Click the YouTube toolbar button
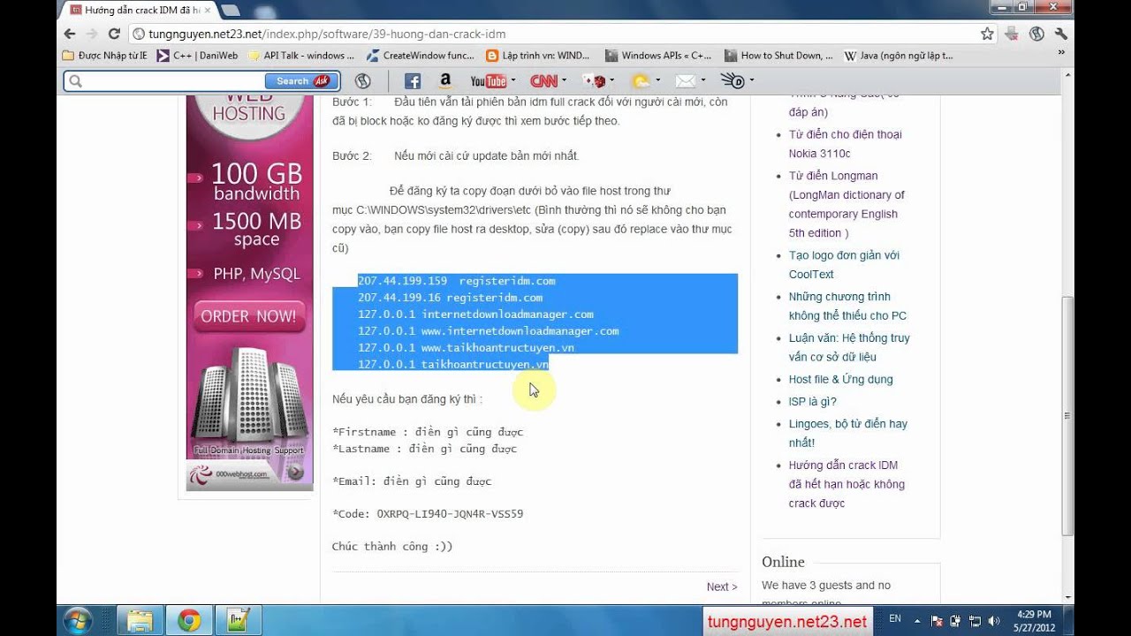The height and width of the screenshot is (636, 1131). point(488,81)
